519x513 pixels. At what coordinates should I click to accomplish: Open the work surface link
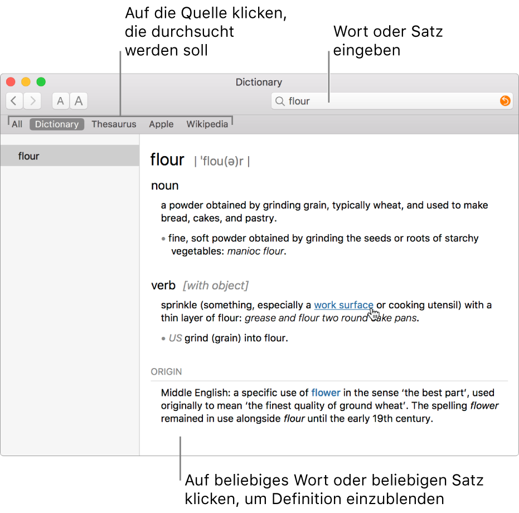[x=343, y=305]
